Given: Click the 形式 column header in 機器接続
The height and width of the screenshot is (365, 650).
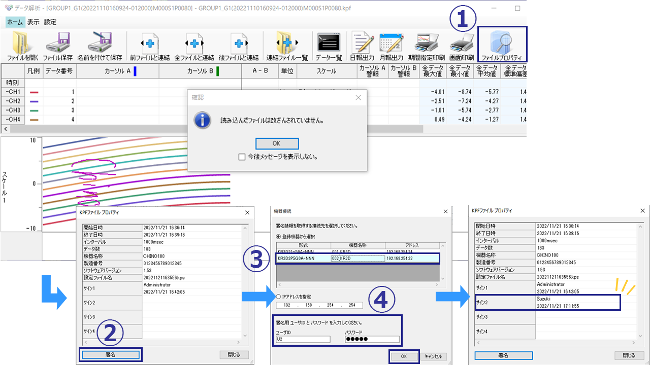Looking at the screenshot, I should point(302,244).
